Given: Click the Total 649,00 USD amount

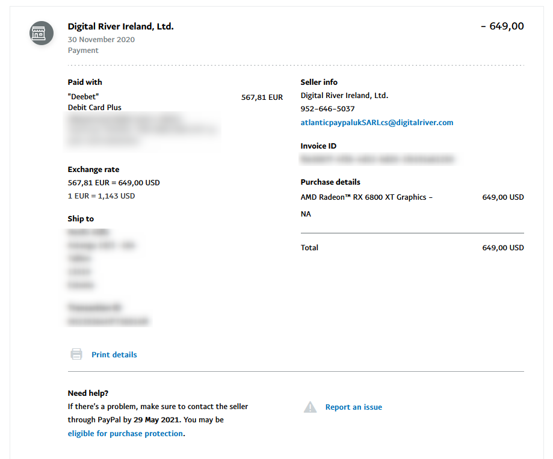Looking at the screenshot, I should [502, 247].
